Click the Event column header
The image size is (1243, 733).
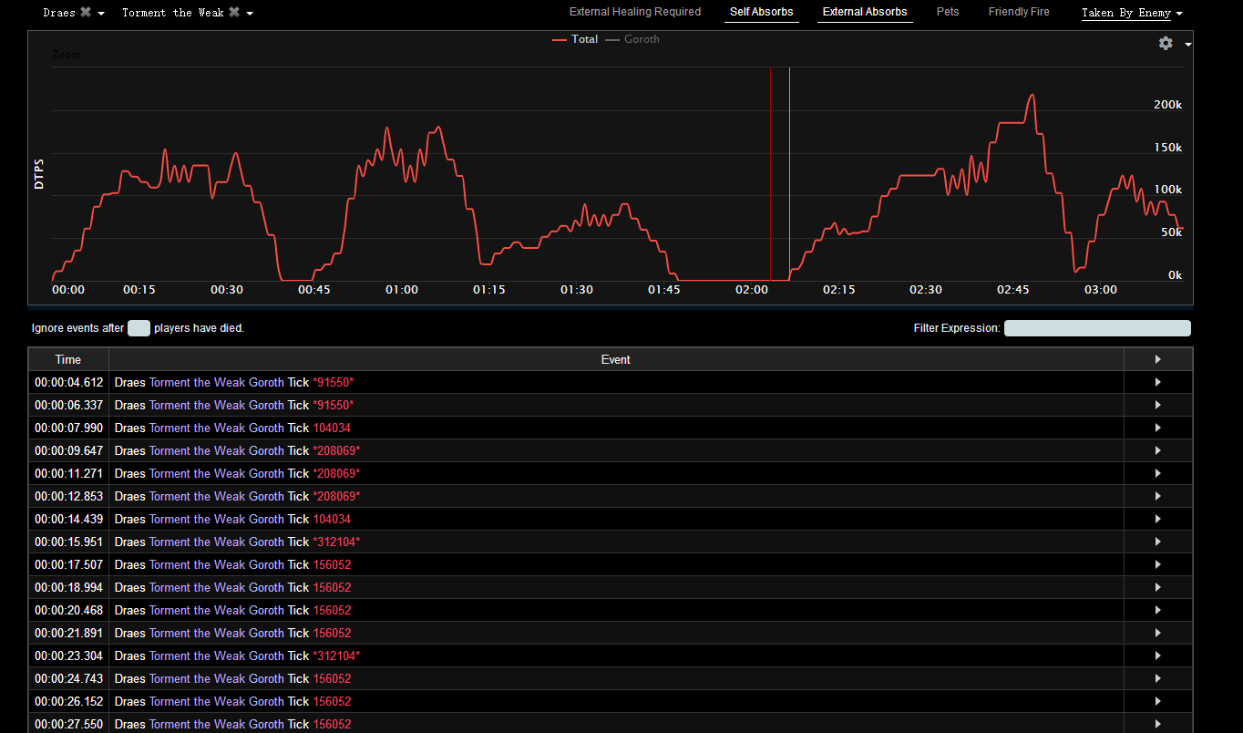click(616, 359)
